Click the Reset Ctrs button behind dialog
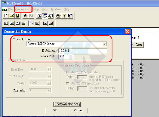The image size is (159, 117). (x=138, y=45)
